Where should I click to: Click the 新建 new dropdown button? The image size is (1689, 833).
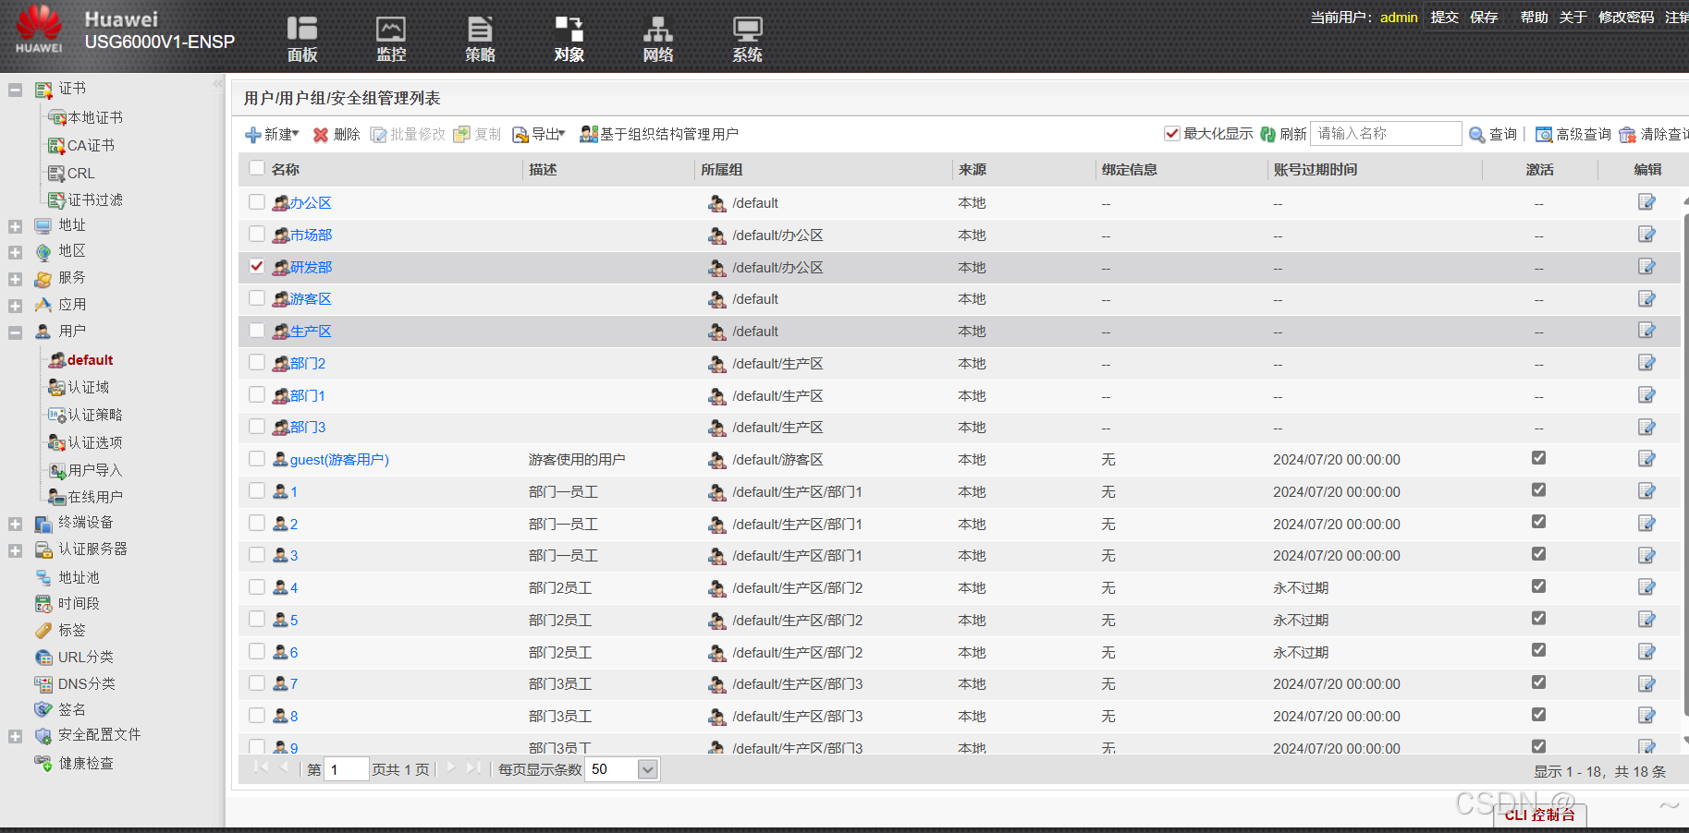[x=273, y=135]
